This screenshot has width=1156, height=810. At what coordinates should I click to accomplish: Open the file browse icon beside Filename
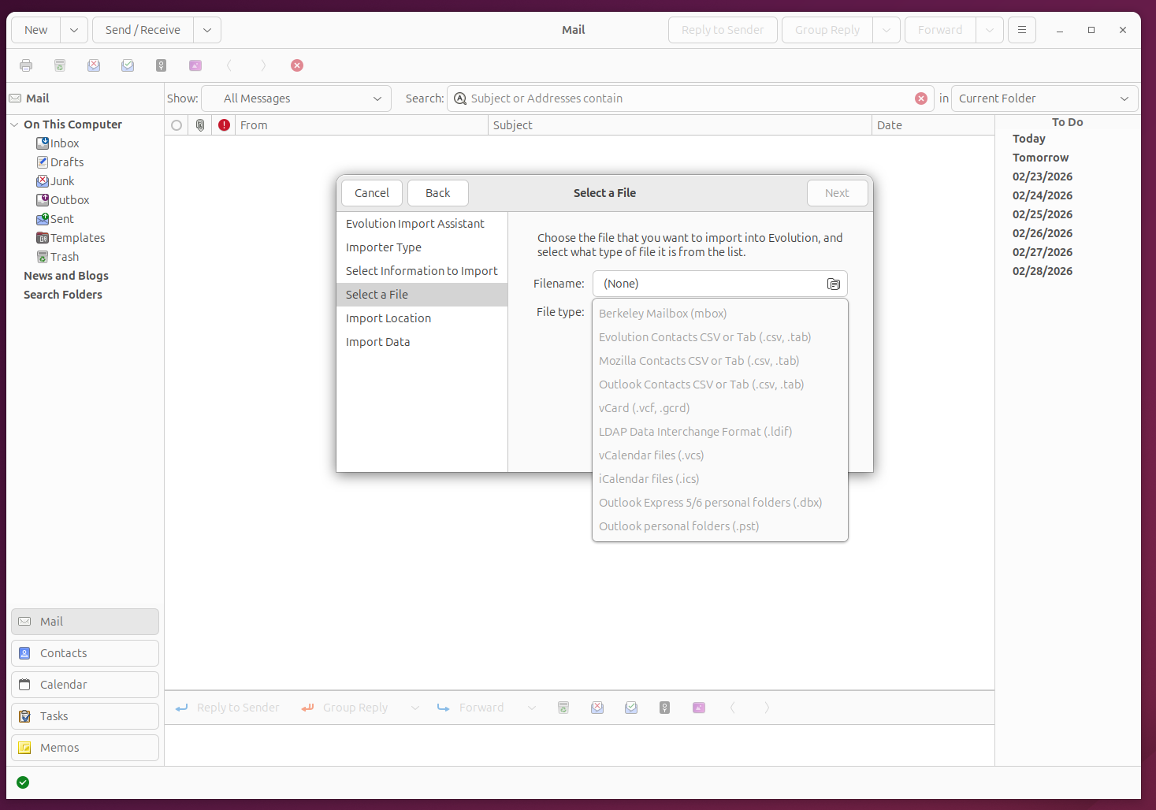click(x=834, y=284)
